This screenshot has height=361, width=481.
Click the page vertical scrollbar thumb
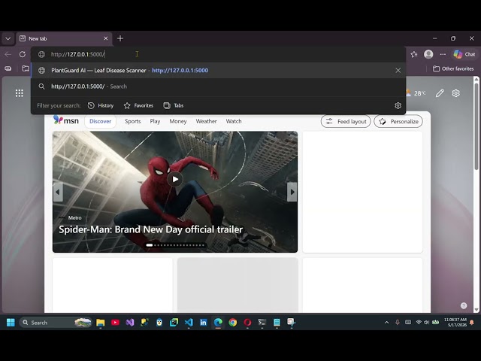(476, 126)
